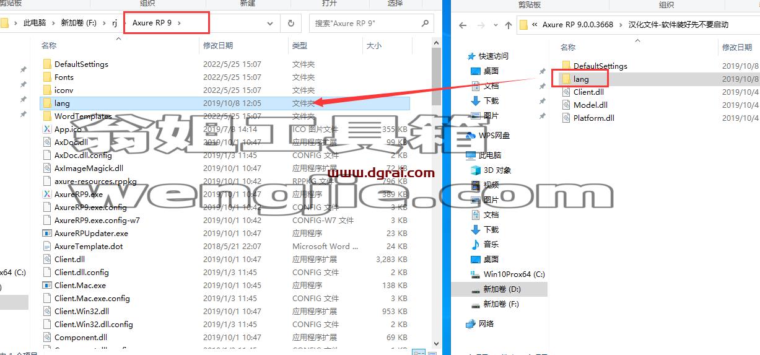Click the 此电脑 breadcrumb in left window

[x=35, y=23]
